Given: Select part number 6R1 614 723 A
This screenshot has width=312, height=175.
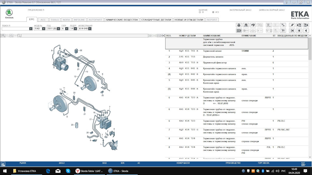Looking at the screenshot, I should pos(188,98).
